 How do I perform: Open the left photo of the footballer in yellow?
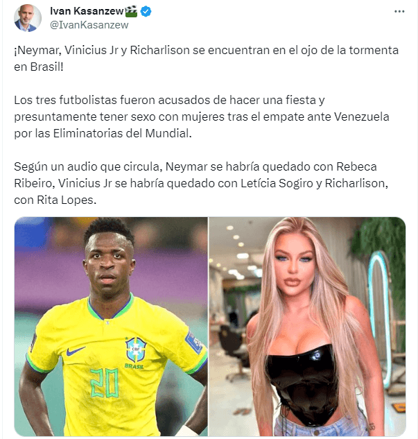[111, 327]
